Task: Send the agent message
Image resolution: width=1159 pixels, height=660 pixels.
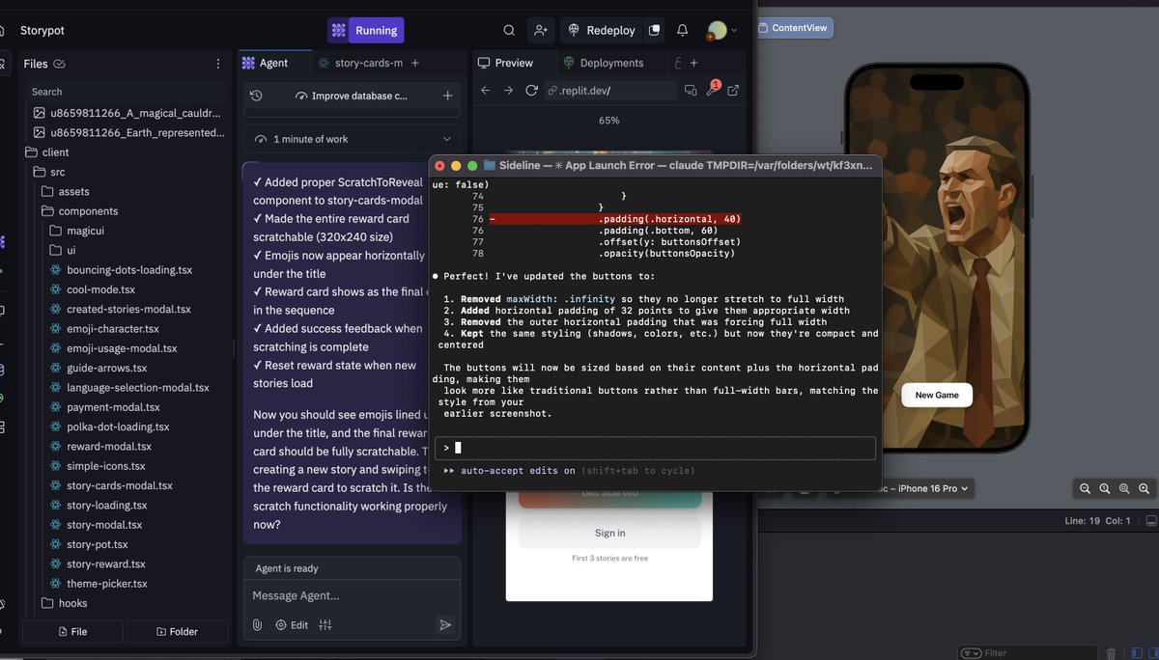Action: 445,624
